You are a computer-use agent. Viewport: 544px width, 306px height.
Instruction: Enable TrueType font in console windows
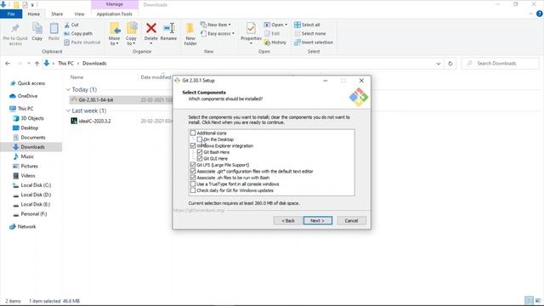click(193, 184)
